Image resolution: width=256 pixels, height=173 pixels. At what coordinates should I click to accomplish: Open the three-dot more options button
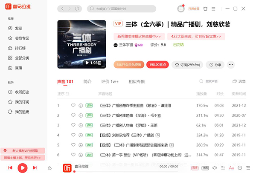pos(231,65)
